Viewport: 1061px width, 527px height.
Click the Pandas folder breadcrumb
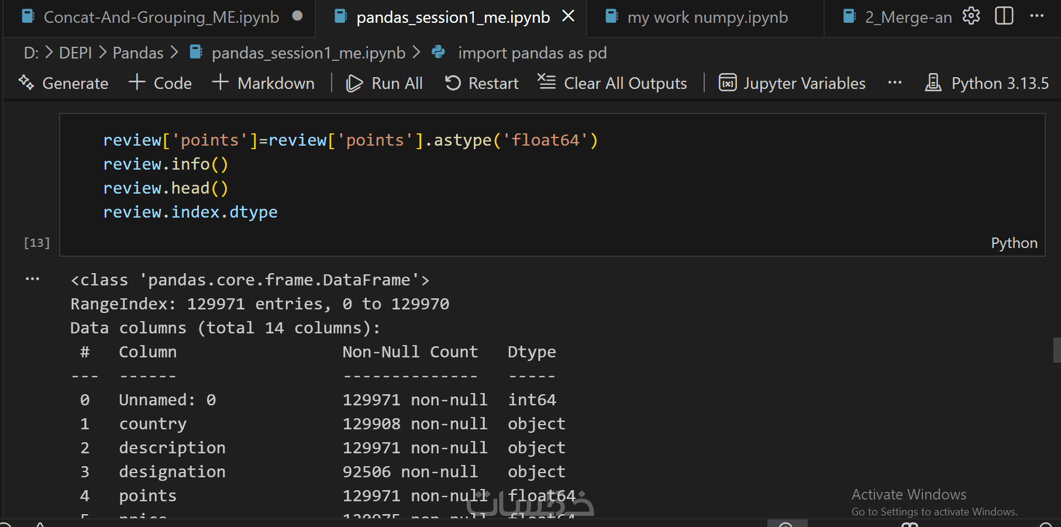tap(138, 53)
